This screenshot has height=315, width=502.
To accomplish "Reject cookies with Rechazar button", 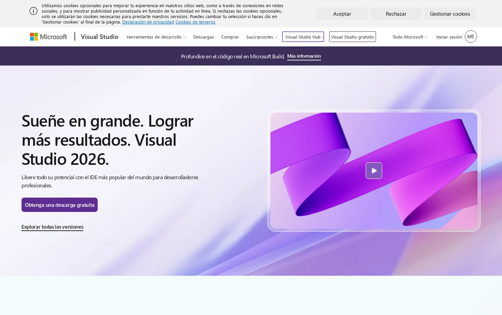I will (x=396, y=14).
